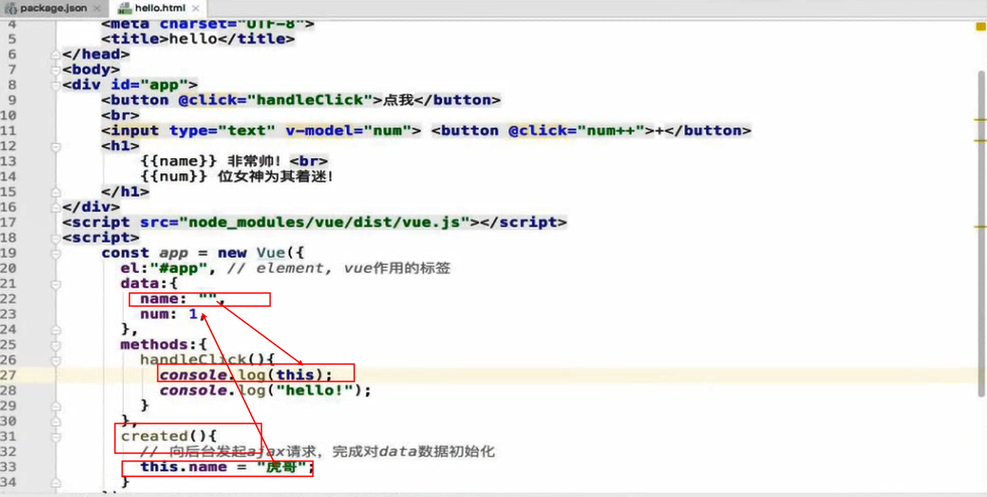The width and height of the screenshot is (987, 497).
Task: Collapse the created(){ hook fold marker
Action: [x=56, y=436]
